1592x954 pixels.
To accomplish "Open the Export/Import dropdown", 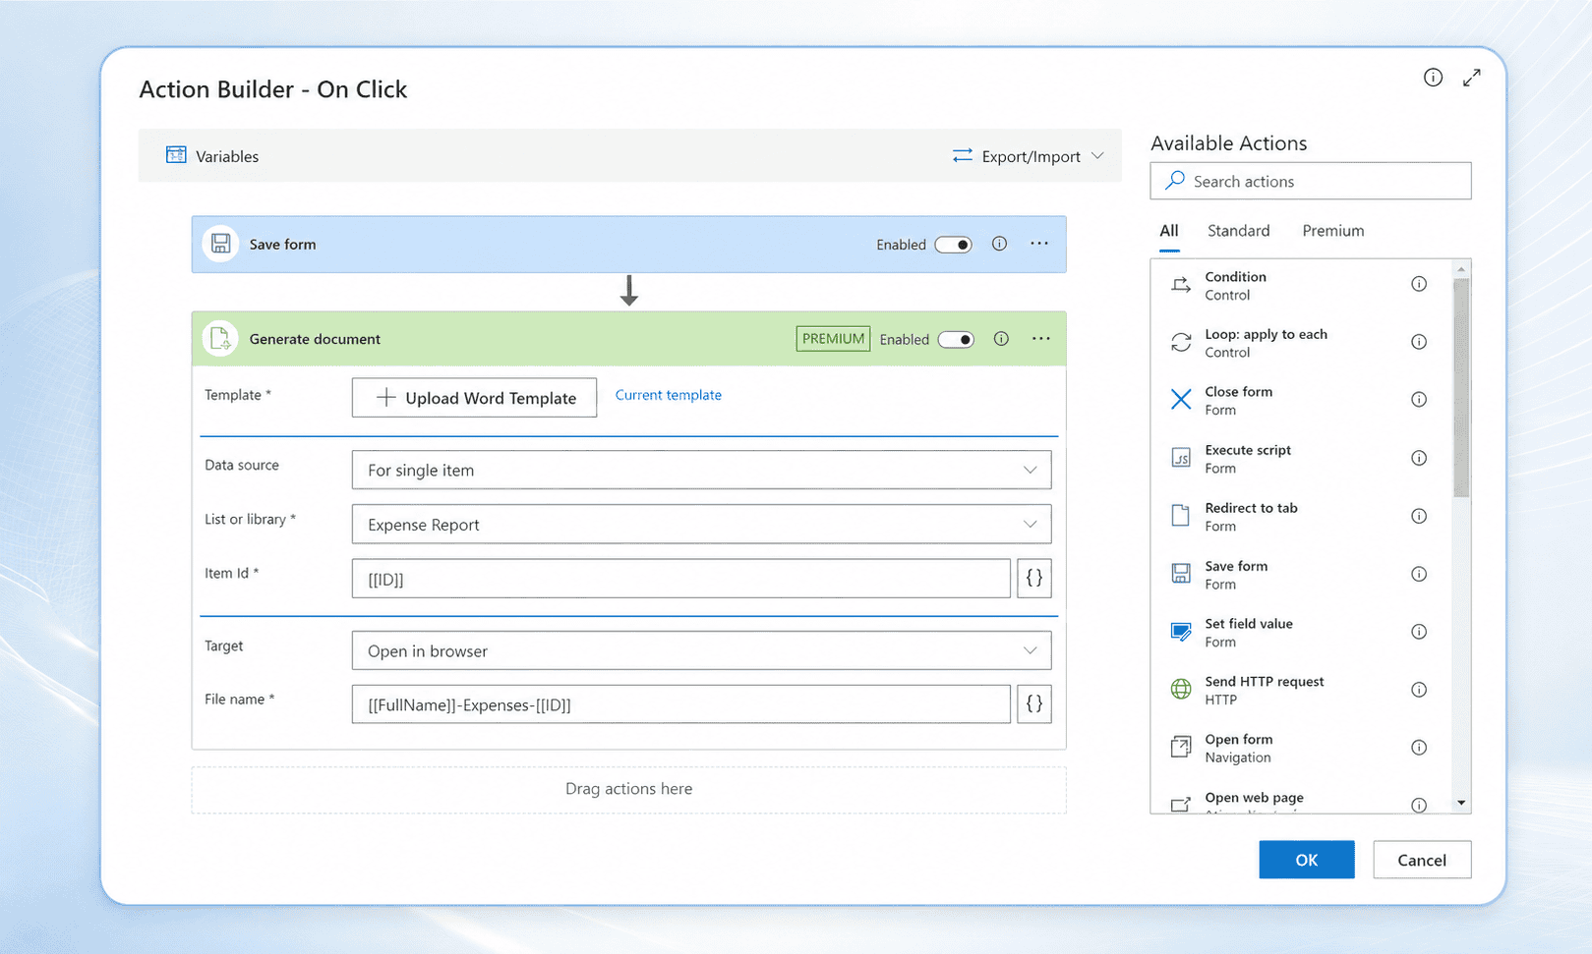I will click(x=1029, y=156).
